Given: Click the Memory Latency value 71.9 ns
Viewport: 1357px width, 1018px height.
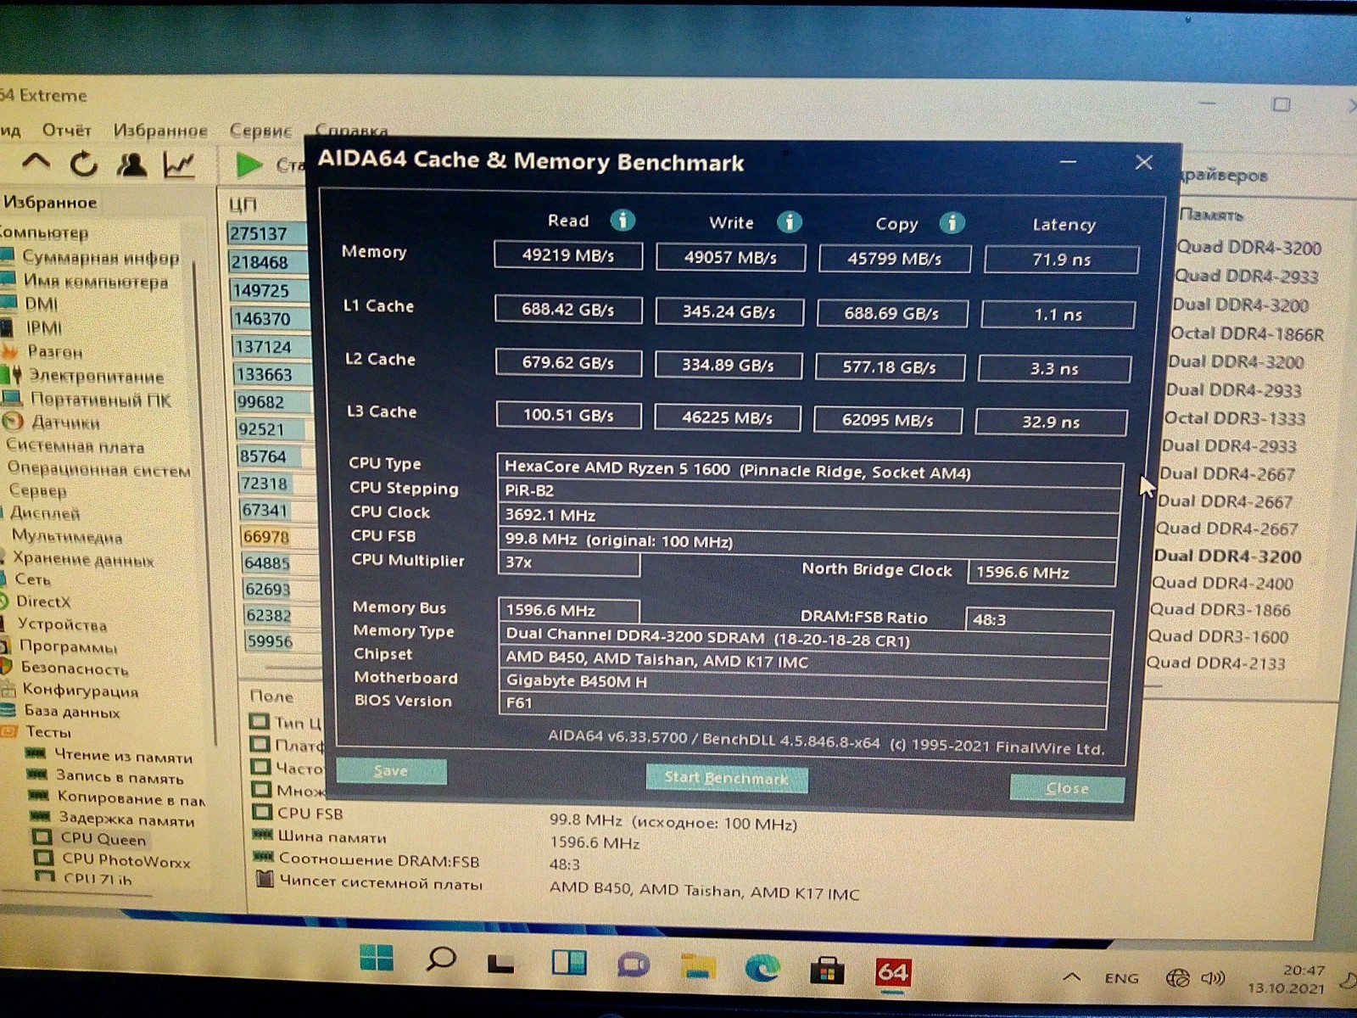Looking at the screenshot, I should tap(1062, 260).
